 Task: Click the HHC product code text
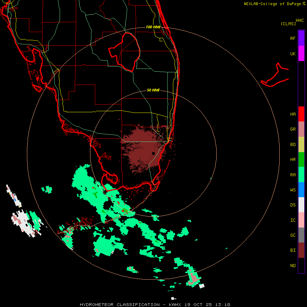(300, 20)
